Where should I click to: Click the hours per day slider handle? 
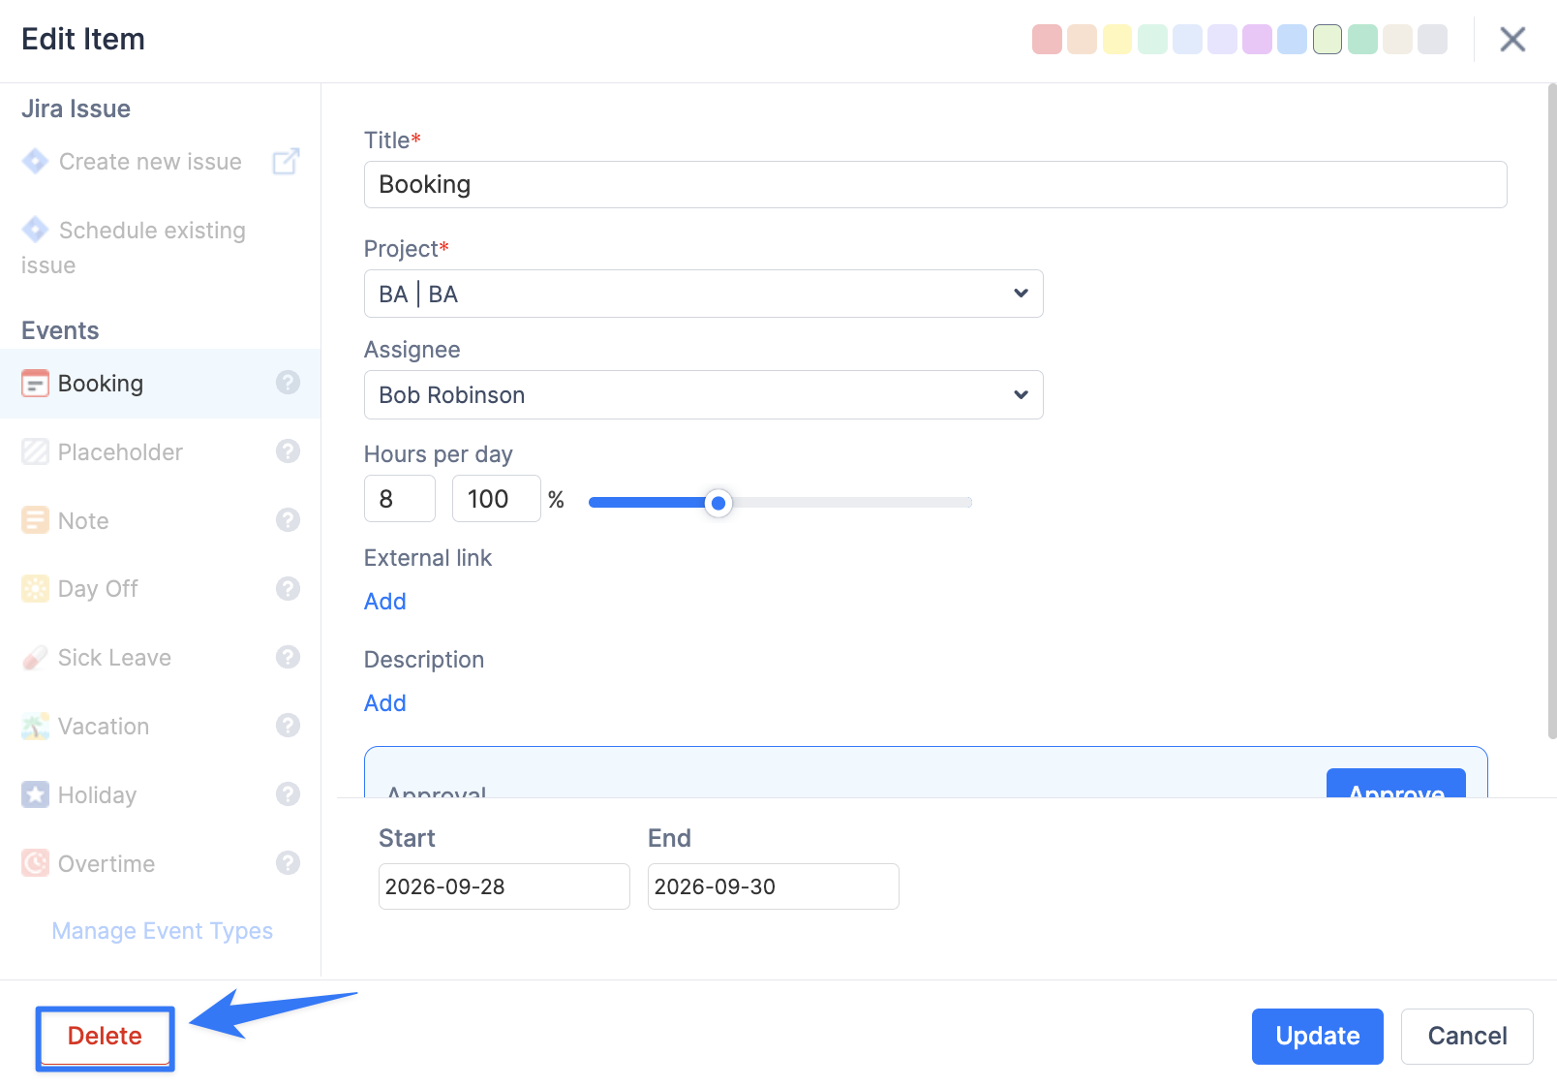pos(717,503)
